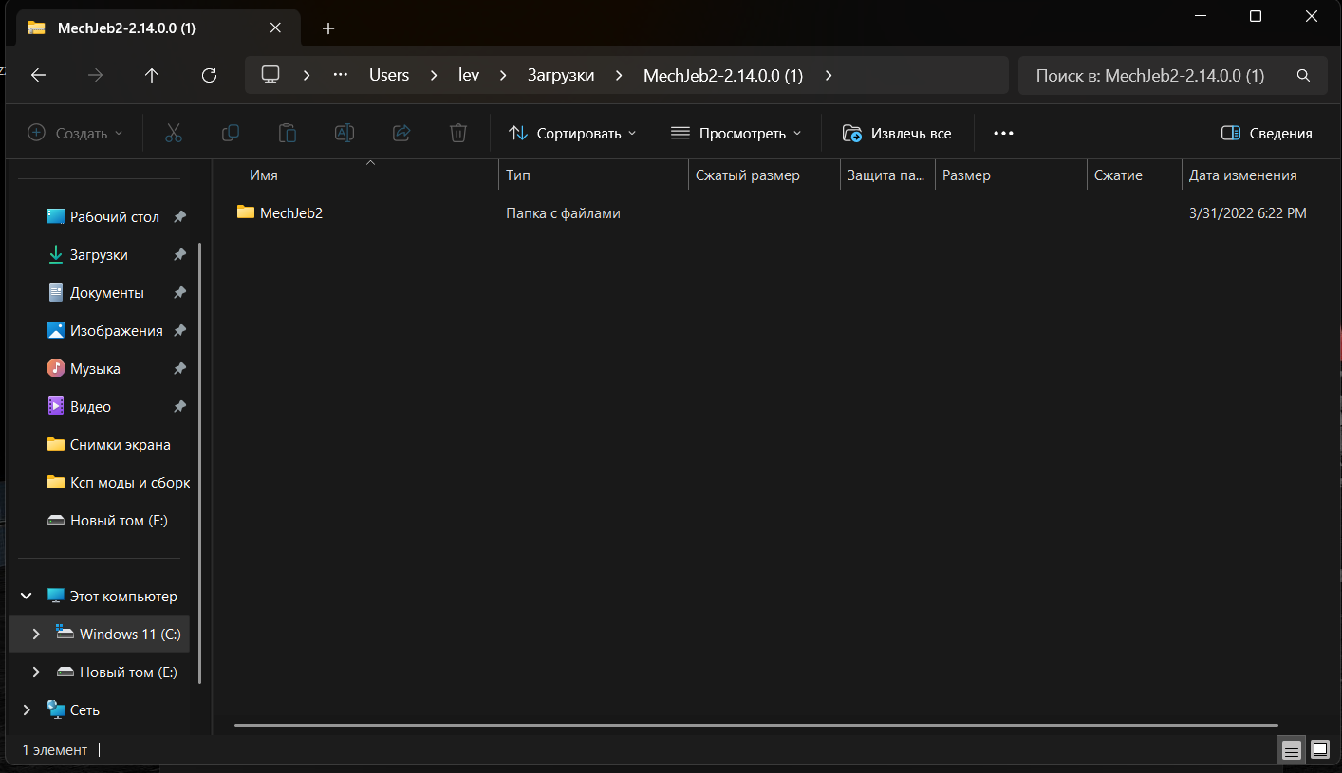
Task: Go back to the previous folder
Action: (x=38, y=76)
